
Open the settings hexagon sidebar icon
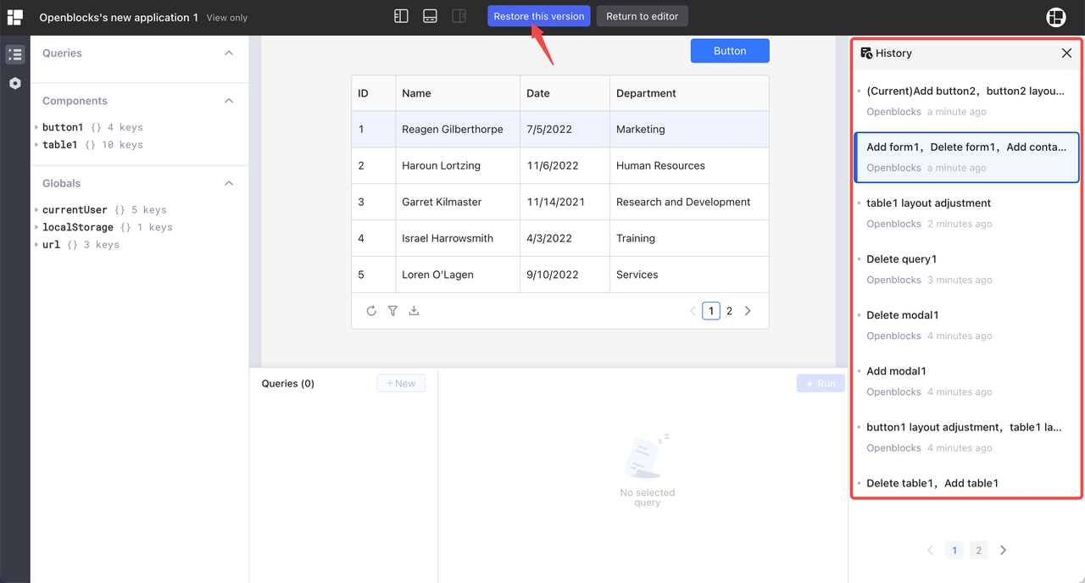[14, 83]
